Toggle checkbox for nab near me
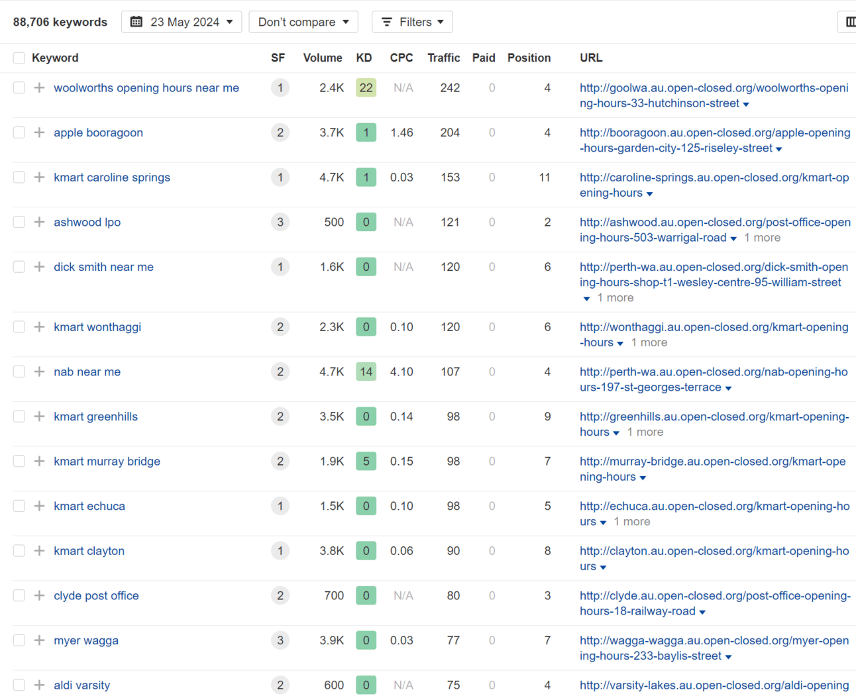The width and height of the screenshot is (856, 696). pos(19,372)
